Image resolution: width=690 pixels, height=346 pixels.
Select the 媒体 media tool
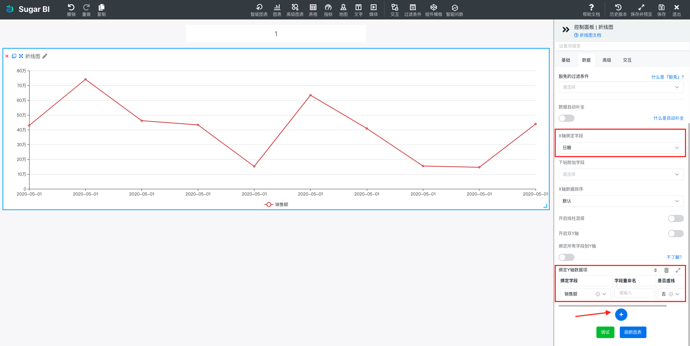(374, 10)
